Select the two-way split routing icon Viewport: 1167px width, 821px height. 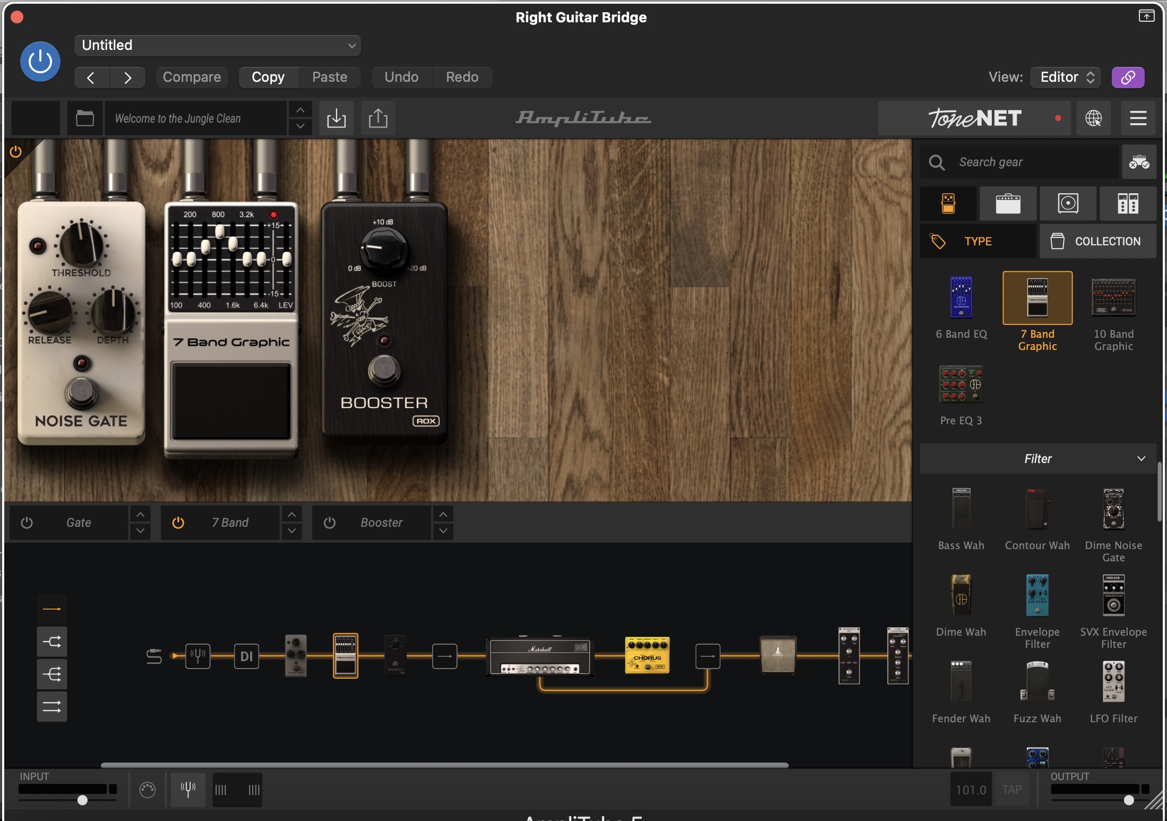[x=52, y=642]
